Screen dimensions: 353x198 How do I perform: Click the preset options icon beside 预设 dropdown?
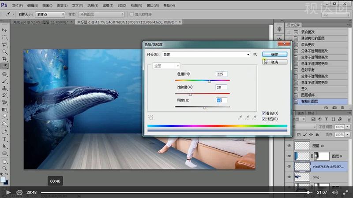tap(255, 55)
